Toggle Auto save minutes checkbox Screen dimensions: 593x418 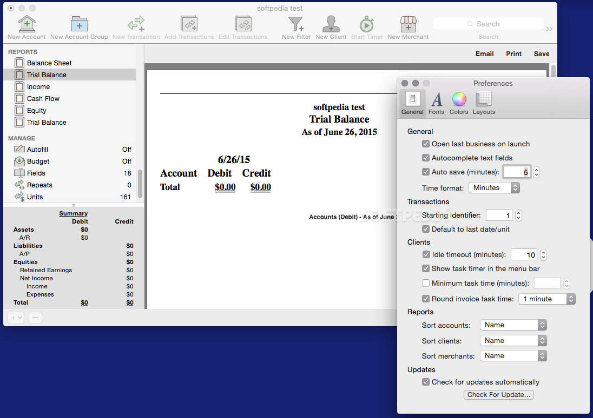426,172
